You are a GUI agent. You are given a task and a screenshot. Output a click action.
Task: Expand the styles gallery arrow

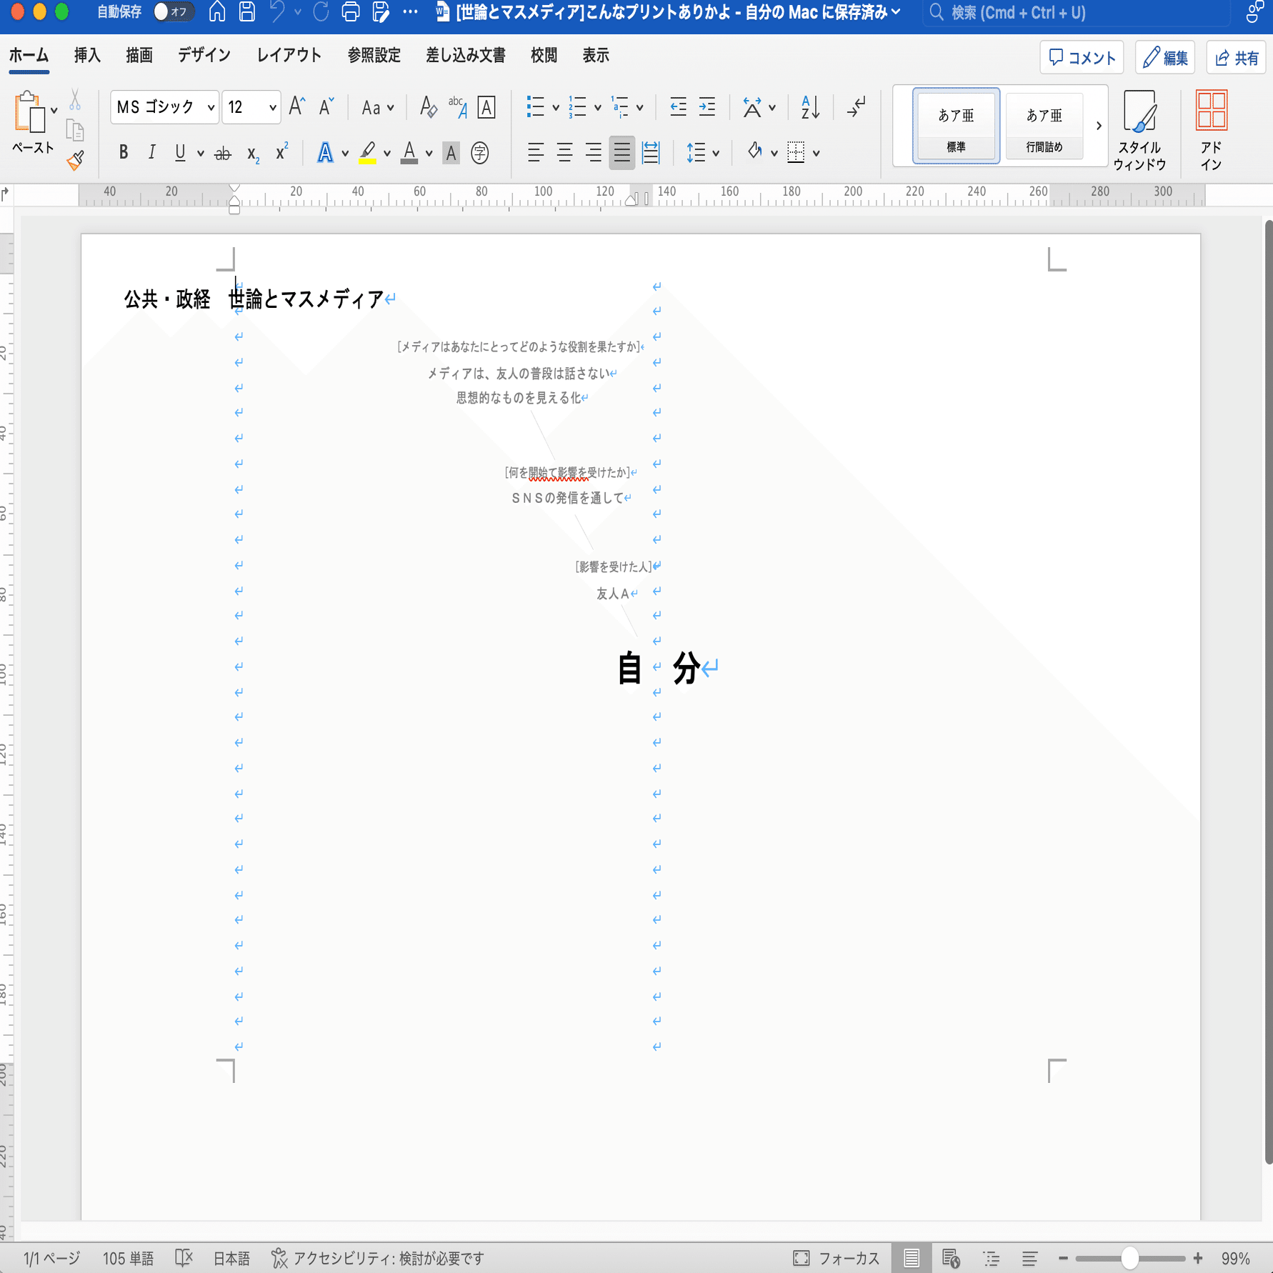pos(1099,126)
